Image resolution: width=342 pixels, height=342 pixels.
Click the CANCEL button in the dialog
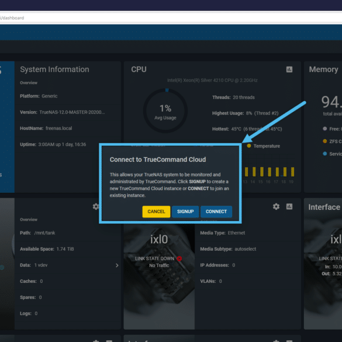point(156,212)
